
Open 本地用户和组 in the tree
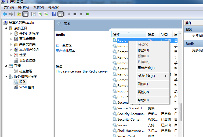click(x=29, y=50)
